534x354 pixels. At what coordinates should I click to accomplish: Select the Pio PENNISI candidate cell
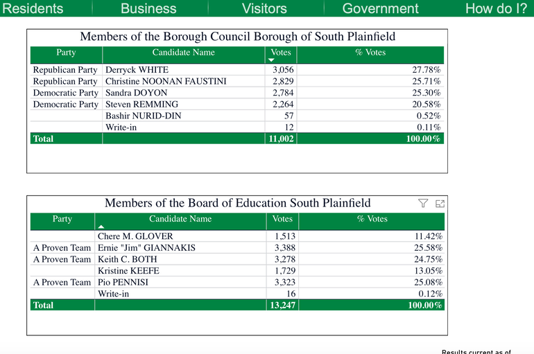[123, 283]
